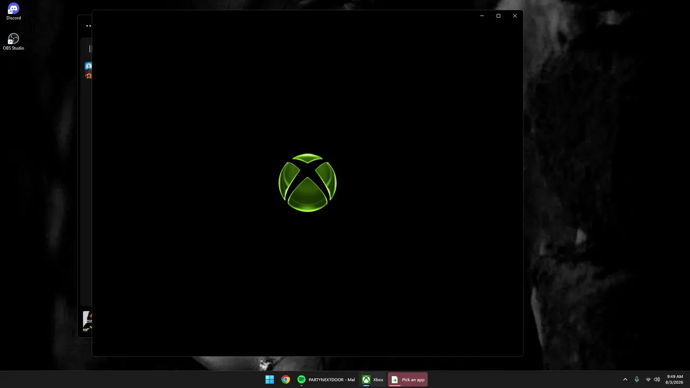Image resolution: width=690 pixels, height=388 pixels.
Task: Open the Discord desktop shortcut
Action: [13, 12]
